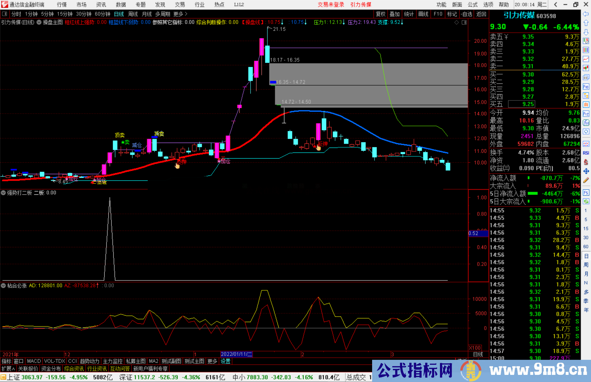
Task: Click the 复权 button
Action: tap(380, 14)
